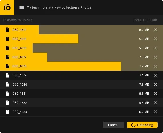Remove DSC_4580 via the X icon
The image size is (163, 133).
(x=156, y=84)
